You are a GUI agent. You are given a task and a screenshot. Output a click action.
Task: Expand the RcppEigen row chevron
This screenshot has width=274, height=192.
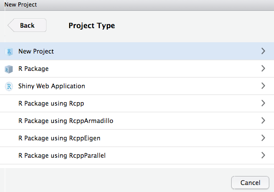[263, 138]
